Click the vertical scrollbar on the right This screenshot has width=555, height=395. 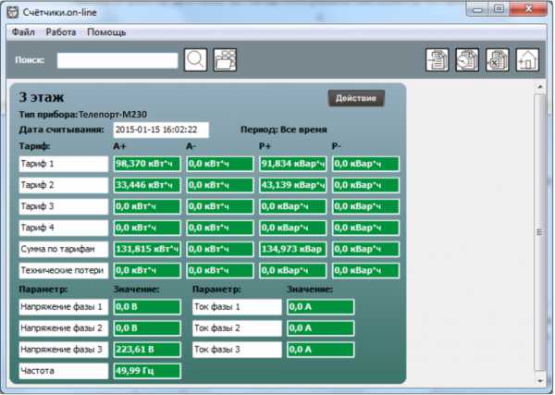(x=543, y=231)
